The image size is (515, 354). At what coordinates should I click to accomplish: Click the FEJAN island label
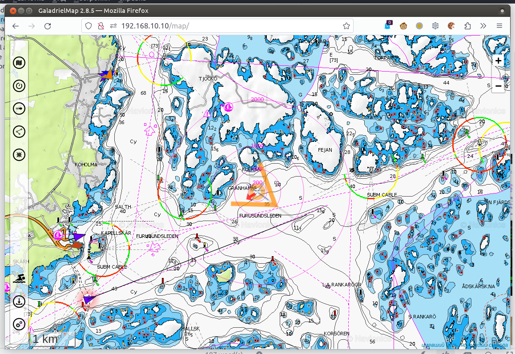(325, 150)
